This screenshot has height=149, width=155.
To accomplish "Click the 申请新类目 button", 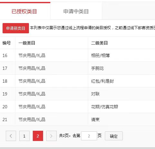I will pos(16,28).
